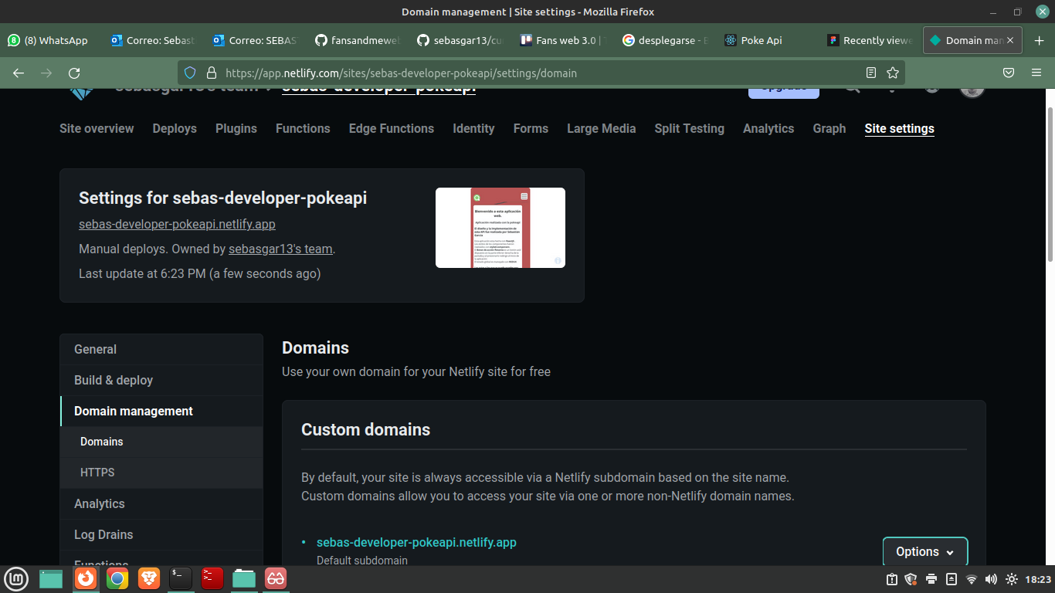Select Domains sub-item in sidebar
This screenshot has height=593, width=1055.
coord(161,442)
